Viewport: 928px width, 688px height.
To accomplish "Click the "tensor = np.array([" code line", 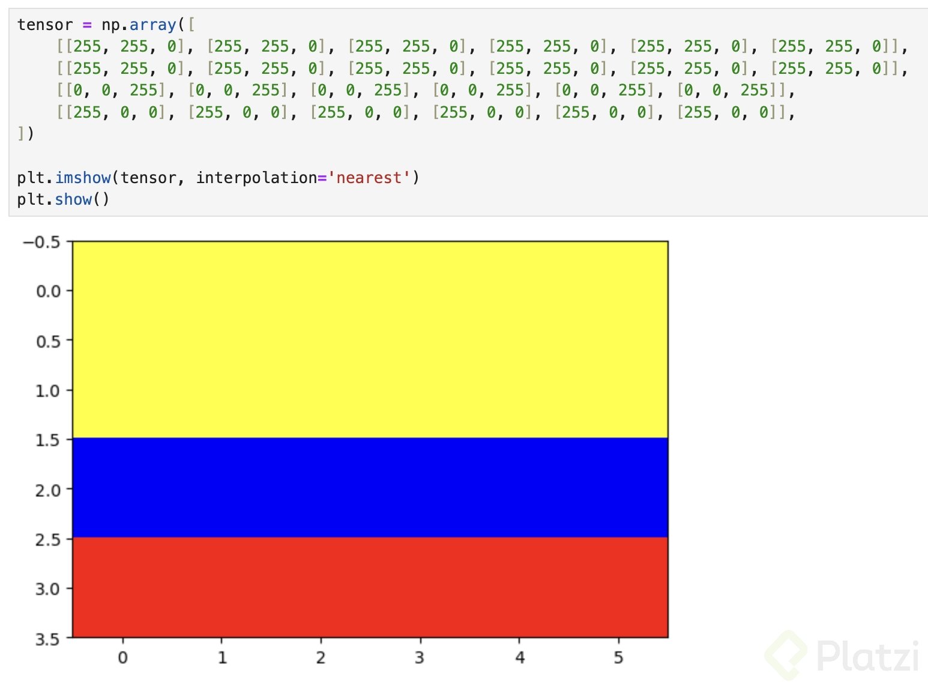I will point(106,25).
